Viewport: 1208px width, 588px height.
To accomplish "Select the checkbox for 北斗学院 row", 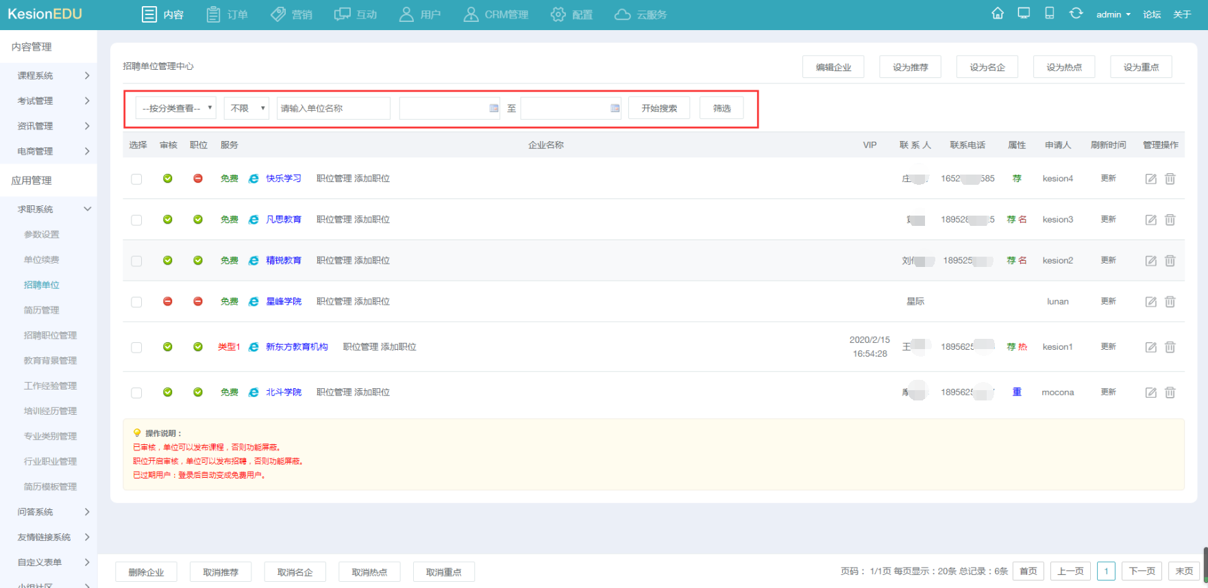I will pos(136,393).
